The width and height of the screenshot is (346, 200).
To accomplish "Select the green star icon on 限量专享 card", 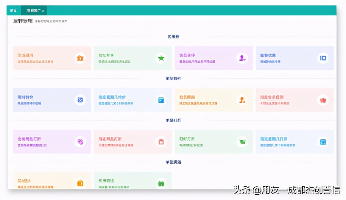I will [x=161, y=58].
